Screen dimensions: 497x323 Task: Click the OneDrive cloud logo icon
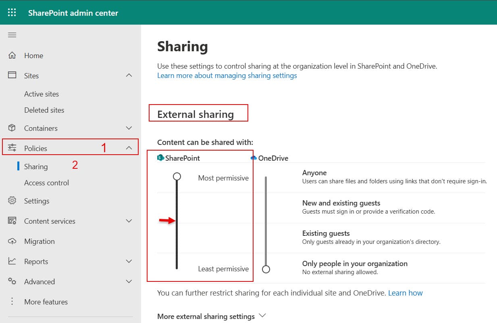[x=254, y=158]
